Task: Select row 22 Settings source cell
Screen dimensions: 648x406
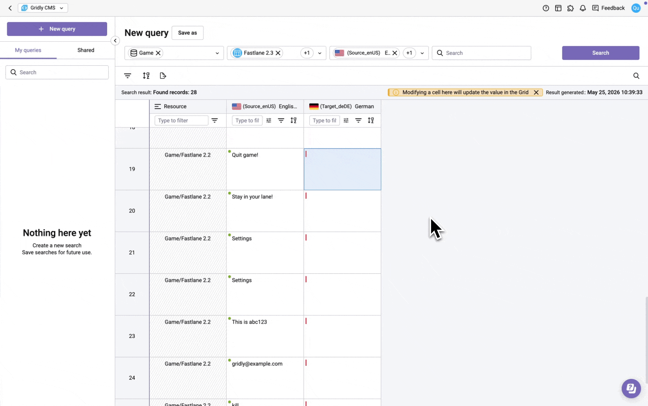Action: pos(265,294)
